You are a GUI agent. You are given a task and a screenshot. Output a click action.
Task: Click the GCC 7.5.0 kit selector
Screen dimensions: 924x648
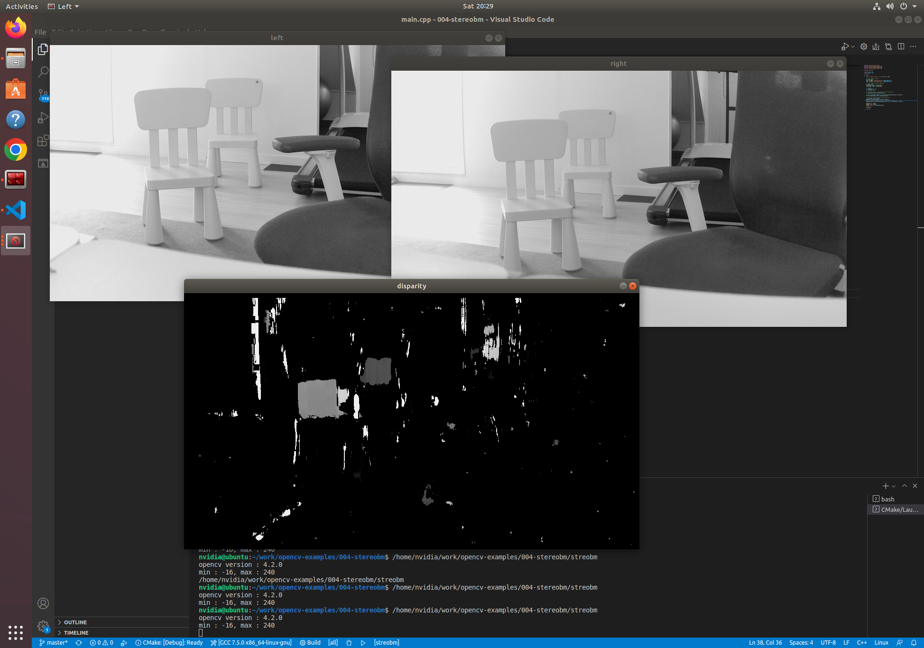(251, 643)
